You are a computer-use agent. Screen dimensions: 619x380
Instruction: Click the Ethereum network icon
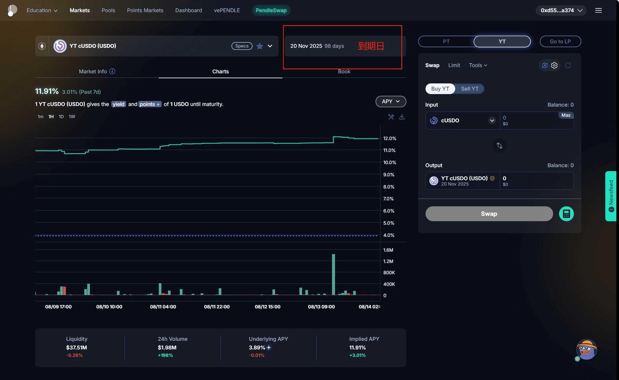point(42,46)
